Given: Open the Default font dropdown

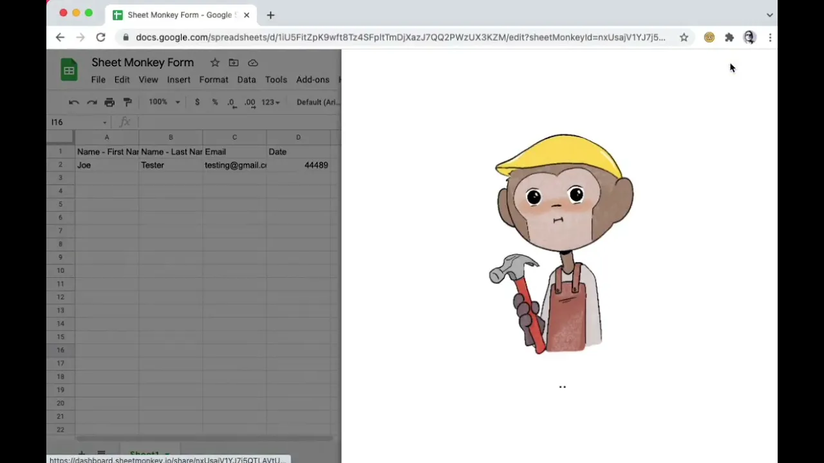Looking at the screenshot, I should tap(317, 102).
